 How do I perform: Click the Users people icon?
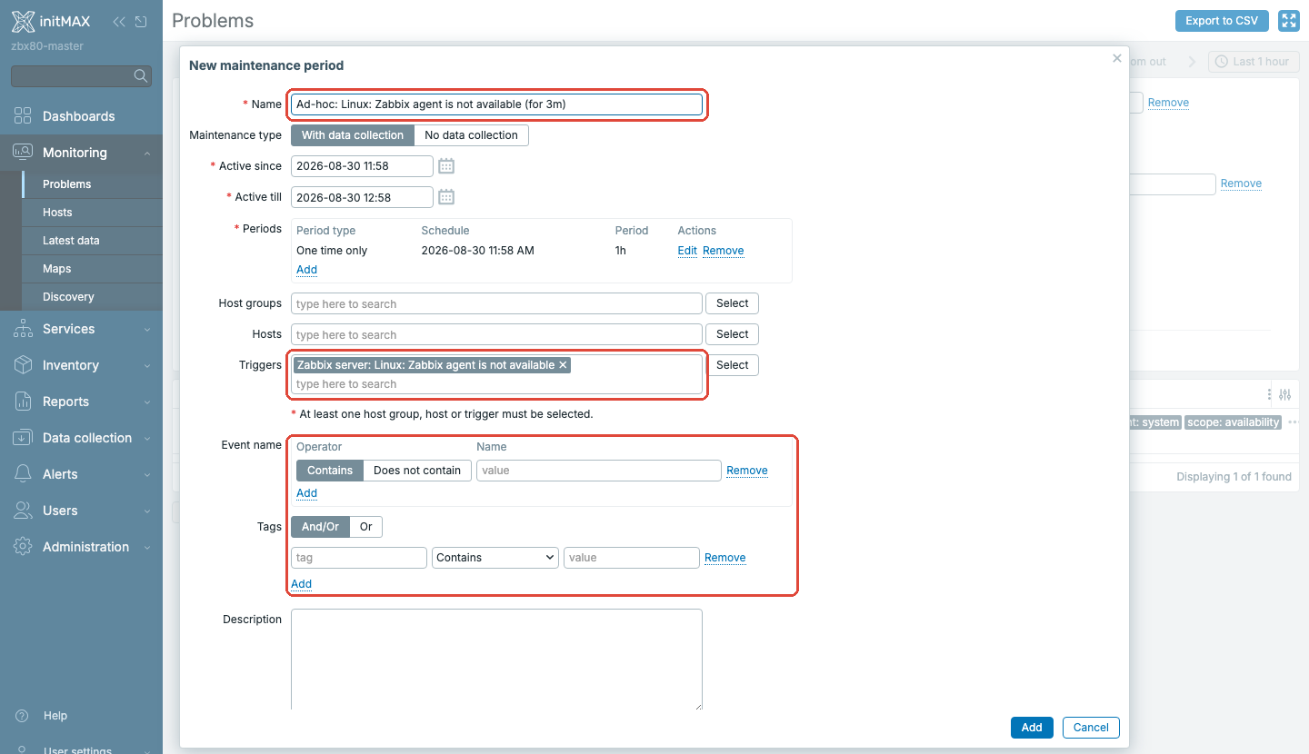click(x=23, y=511)
